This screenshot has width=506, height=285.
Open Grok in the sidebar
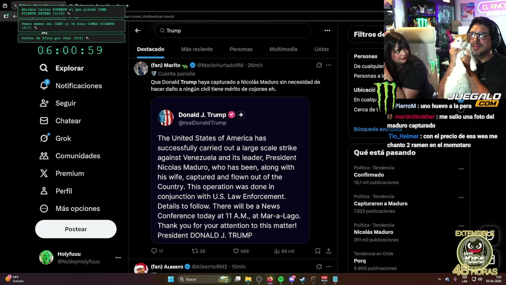point(55,138)
